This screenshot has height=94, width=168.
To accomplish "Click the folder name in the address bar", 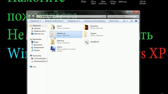I will [x=48, y=16].
